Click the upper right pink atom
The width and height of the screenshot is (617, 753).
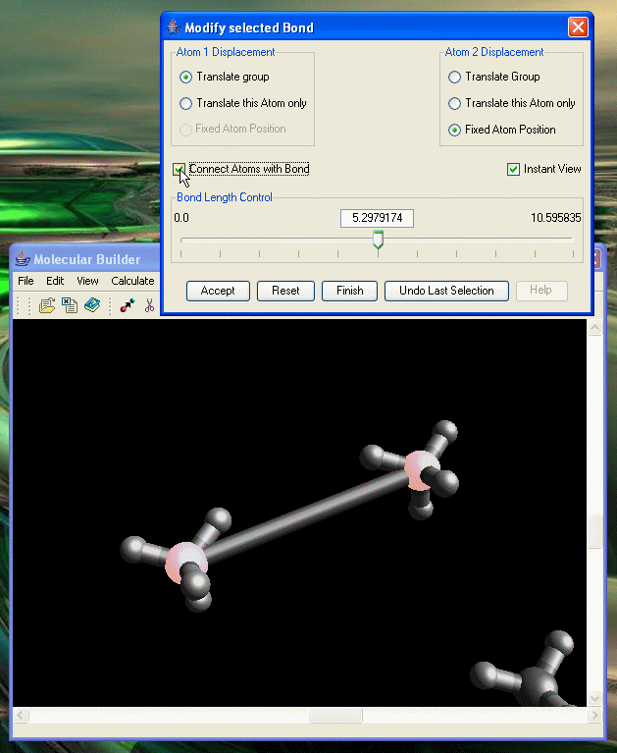click(x=421, y=469)
